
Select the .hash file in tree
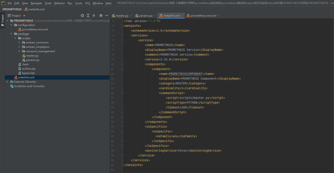25,64
